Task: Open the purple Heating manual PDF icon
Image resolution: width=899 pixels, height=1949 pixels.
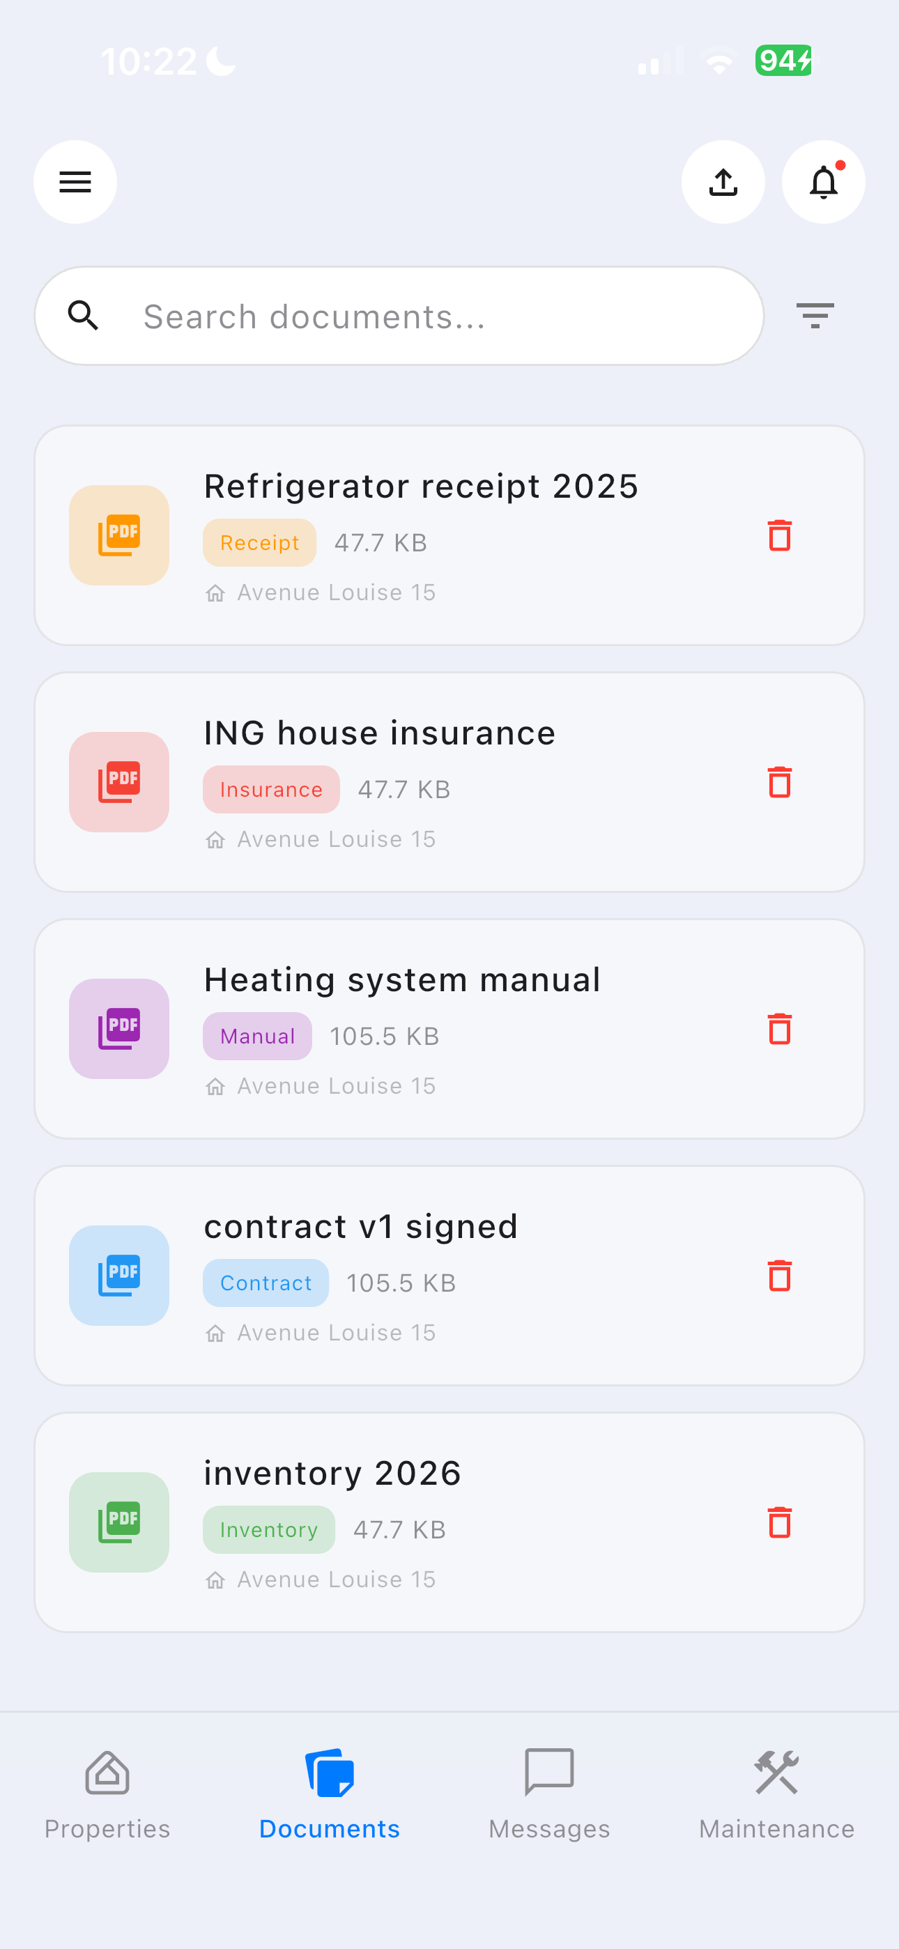Action: [118, 1029]
